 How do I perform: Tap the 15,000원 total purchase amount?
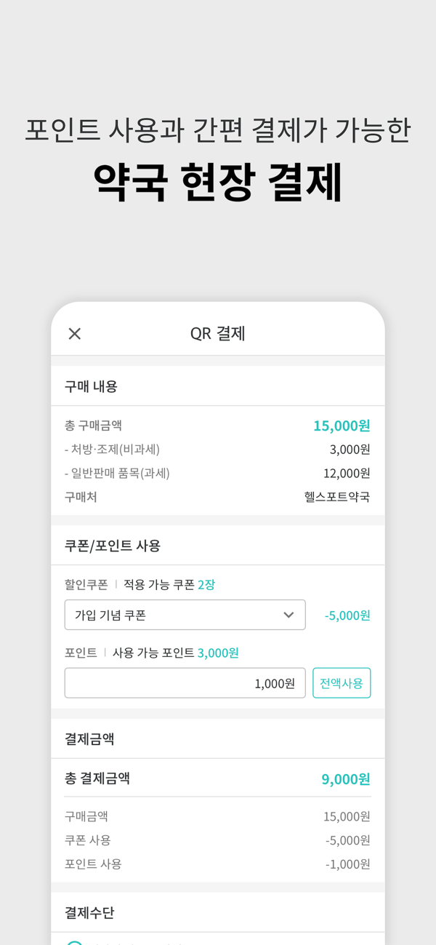click(342, 426)
